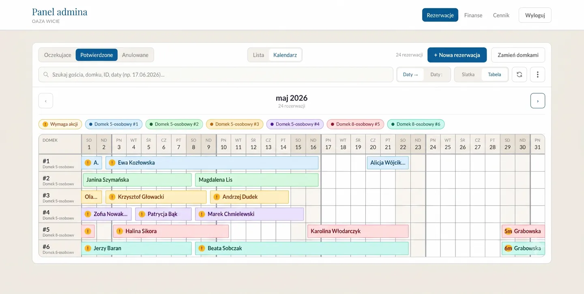584x294 pixels.
Task: Click the 5m badge on Grabowska booking
Action: 508,231
